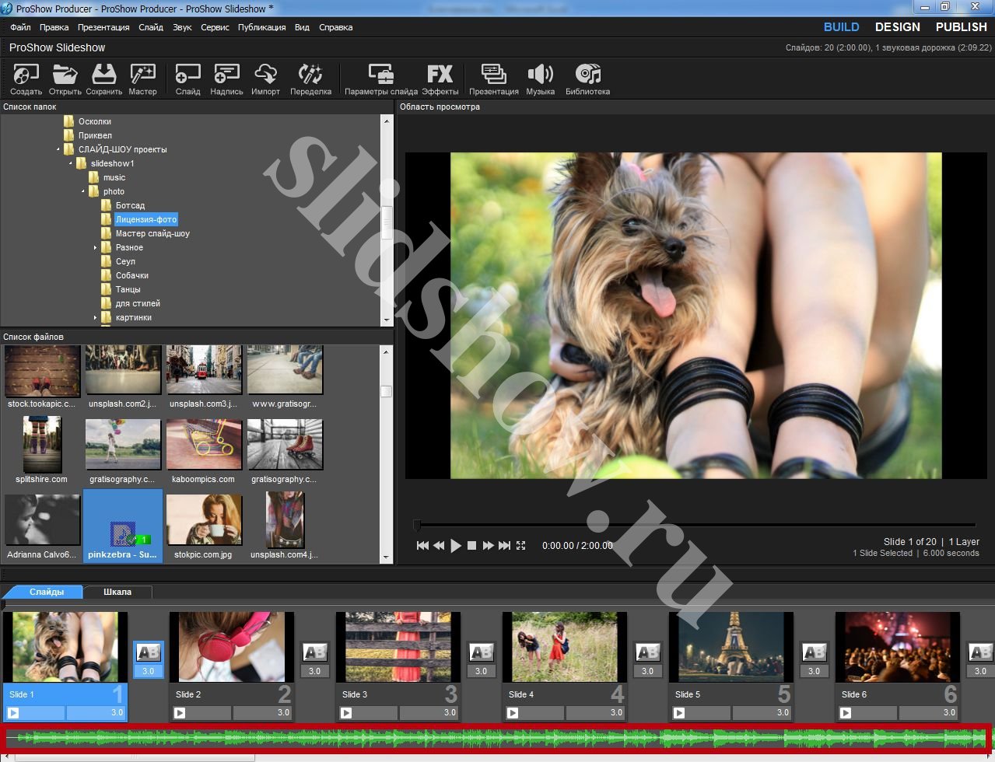Launch the Мастер wizard icon
Viewport: 995px width, 762px height.
142,79
